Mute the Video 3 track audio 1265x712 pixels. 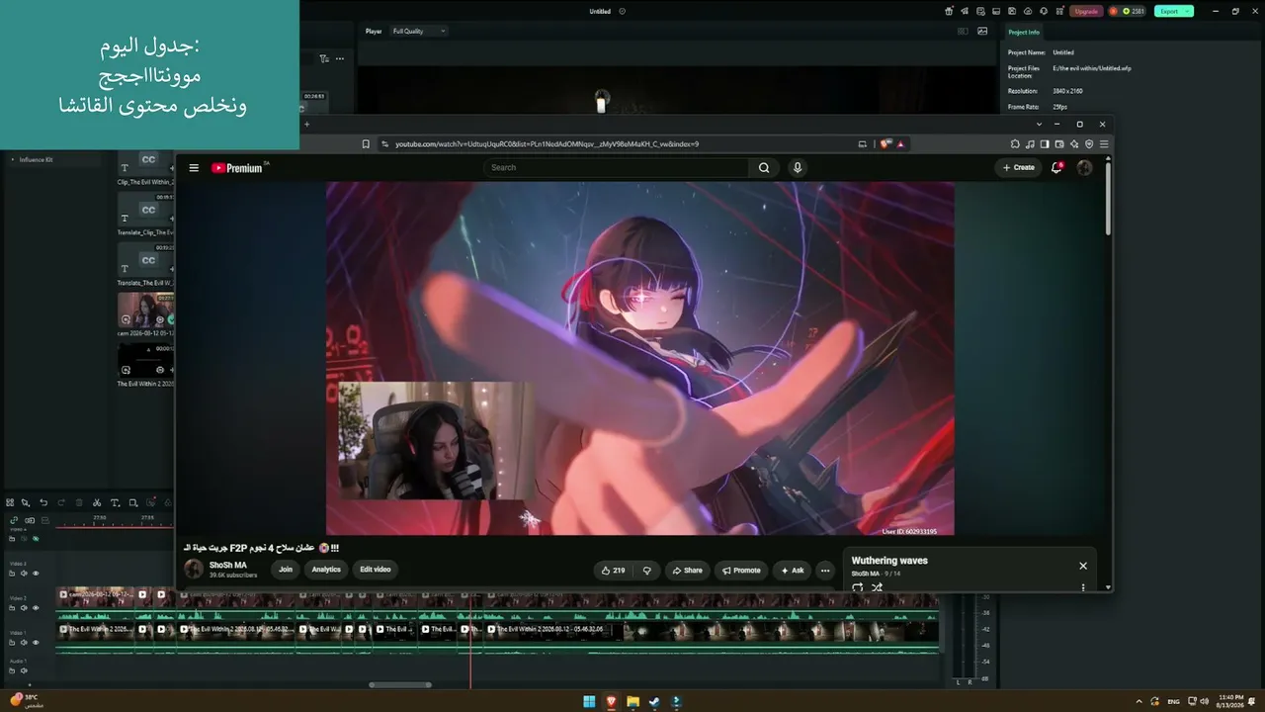(24, 574)
